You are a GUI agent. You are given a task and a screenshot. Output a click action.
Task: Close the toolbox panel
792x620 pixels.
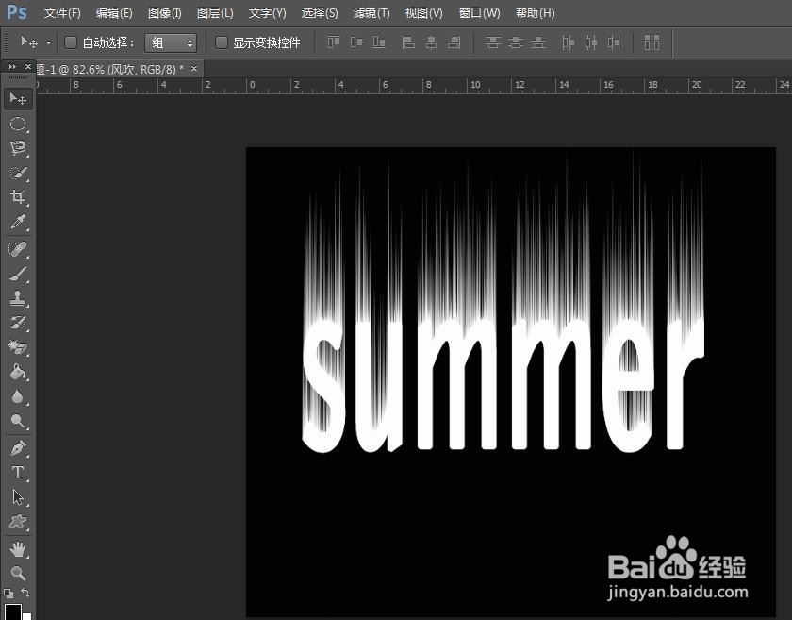point(27,66)
